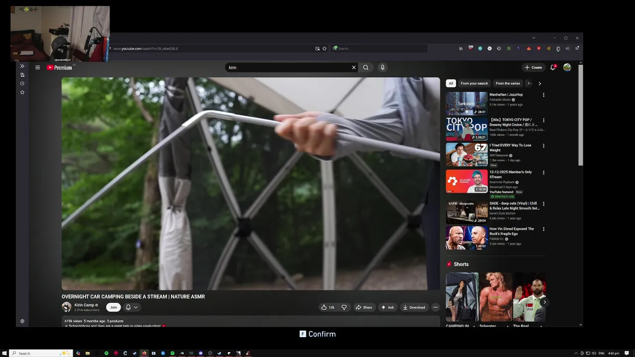The width and height of the screenshot is (635, 357).
Task: Click the Windows taskbar Search box
Action: tap(41, 353)
